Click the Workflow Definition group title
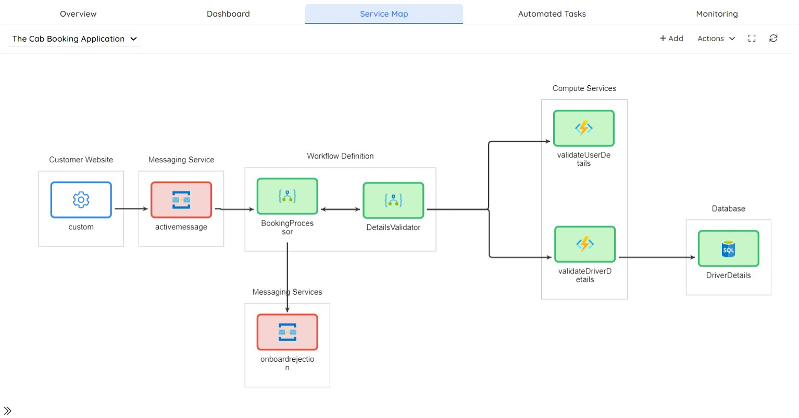This screenshot has width=799, height=418. [x=340, y=156]
